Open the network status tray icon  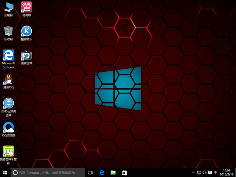tap(199, 172)
